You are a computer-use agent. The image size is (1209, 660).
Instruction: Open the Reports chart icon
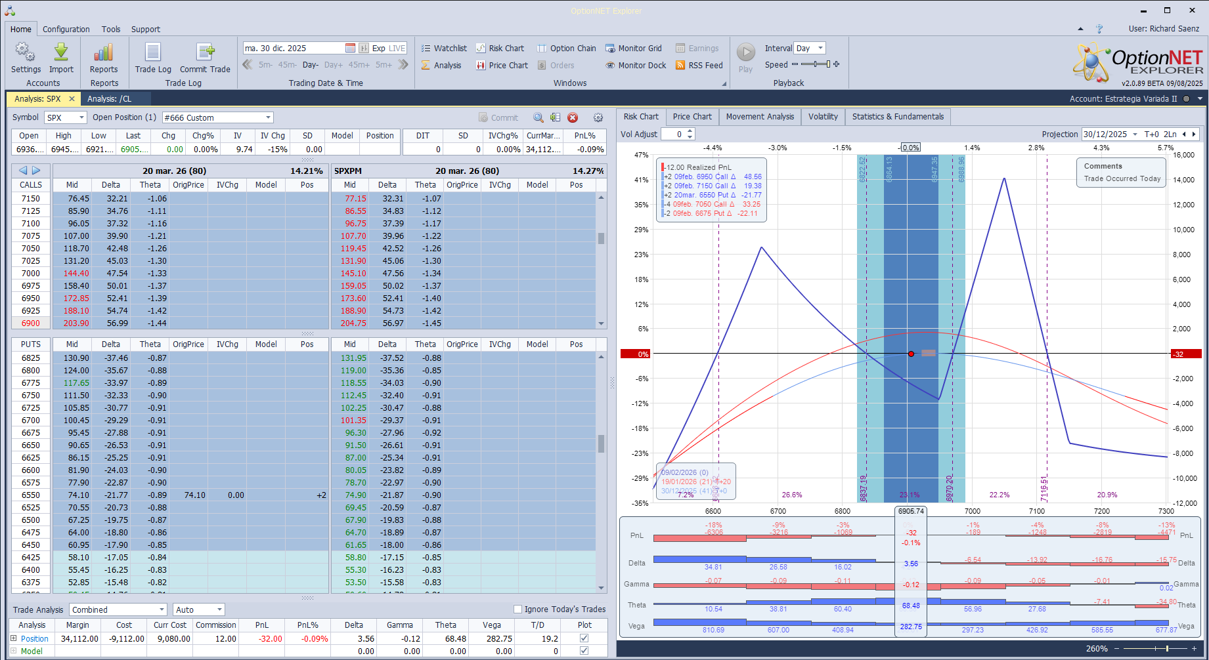pos(104,53)
